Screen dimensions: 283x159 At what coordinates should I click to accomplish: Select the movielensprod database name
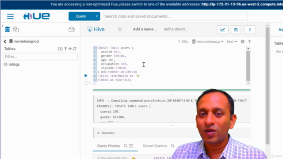point(26,42)
